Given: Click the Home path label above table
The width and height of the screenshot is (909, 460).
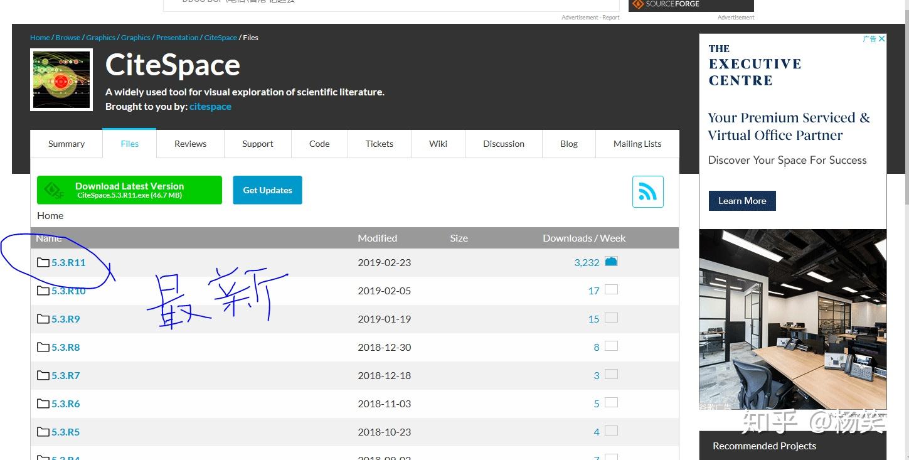Looking at the screenshot, I should point(50,215).
